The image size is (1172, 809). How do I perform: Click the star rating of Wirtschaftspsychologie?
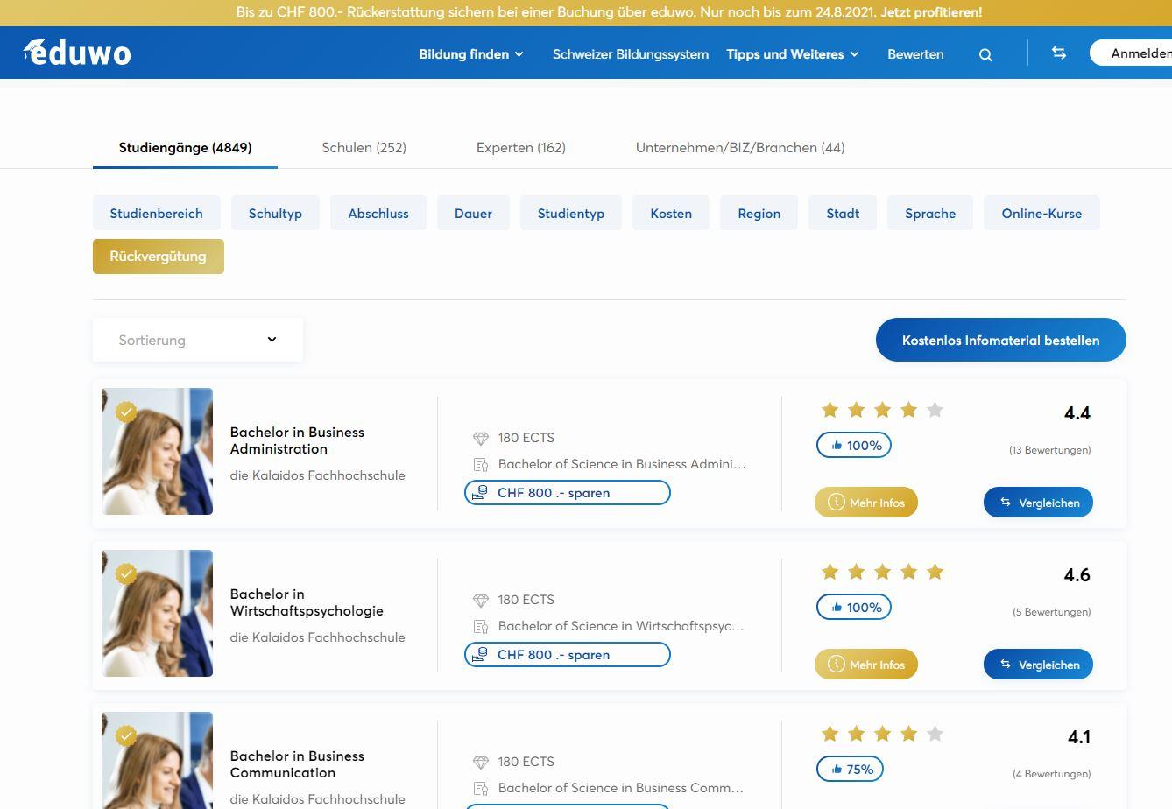(x=882, y=571)
